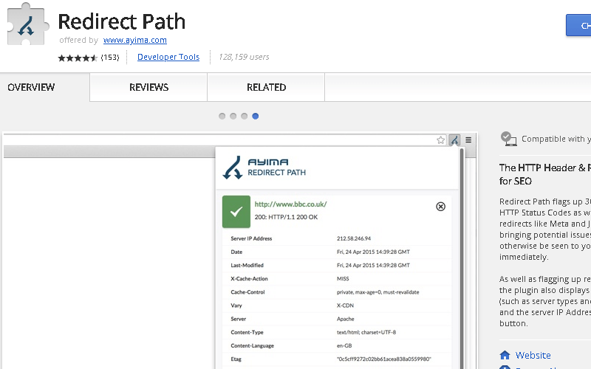Click the blue install button at top right

[x=578, y=26]
